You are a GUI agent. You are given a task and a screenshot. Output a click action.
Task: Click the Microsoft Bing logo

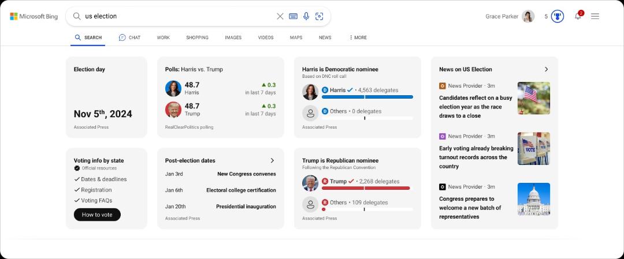tap(34, 16)
